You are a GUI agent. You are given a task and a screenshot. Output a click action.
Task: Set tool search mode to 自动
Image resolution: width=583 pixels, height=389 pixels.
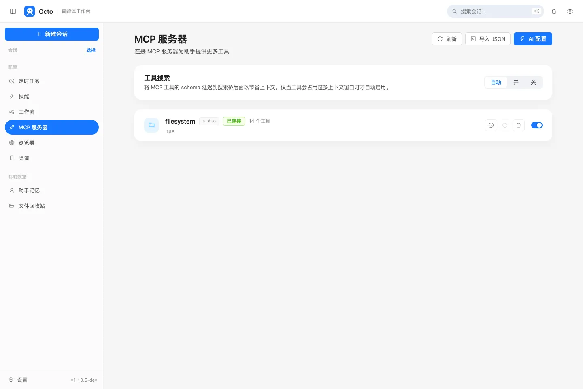tap(496, 83)
